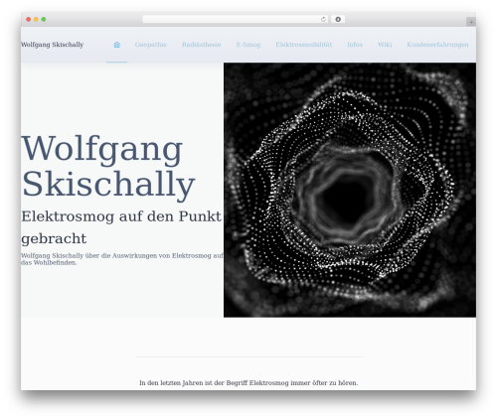Screen dimensions: 497x420
Task: Open the home icon in the navigation
Action: 117,45
